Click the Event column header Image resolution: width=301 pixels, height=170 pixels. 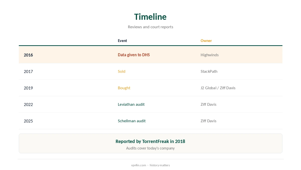[122, 41]
